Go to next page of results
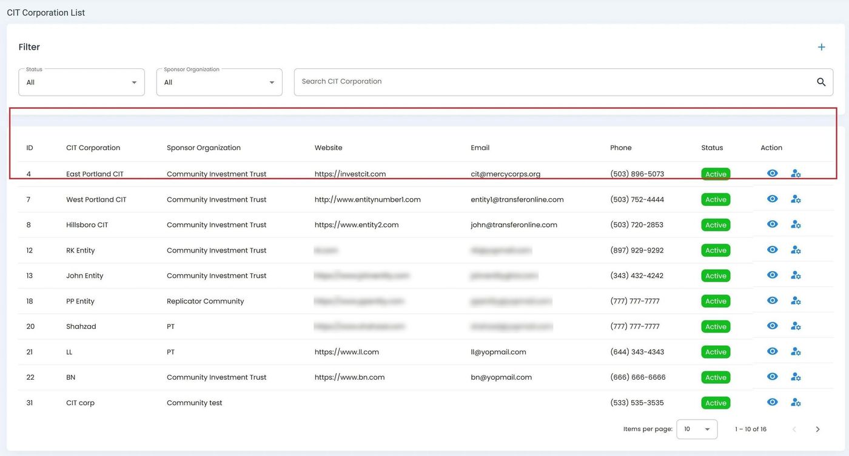The width and height of the screenshot is (849, 456). 817,429
